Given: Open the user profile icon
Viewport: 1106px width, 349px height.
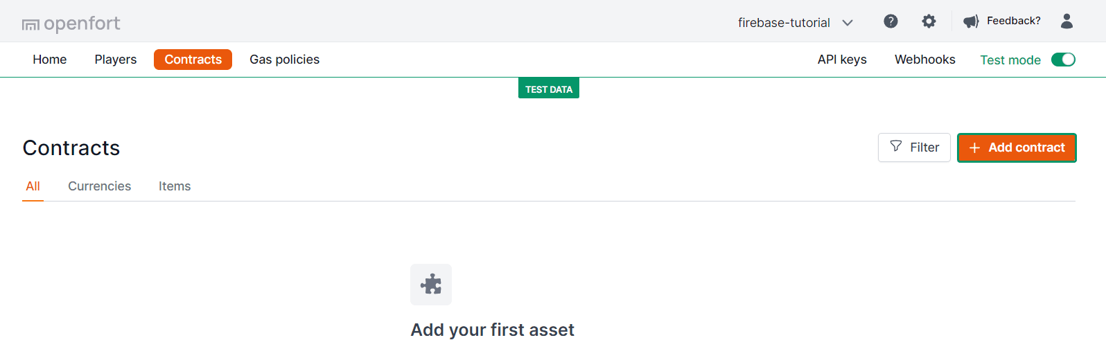Looking at the screenshot, I should (x=1066, y=21).
